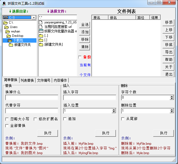Image resolution: width=178 pixels, height=164 pixels.
Task: Enable the 备份 backup checkbox
Action: (80, 57)
